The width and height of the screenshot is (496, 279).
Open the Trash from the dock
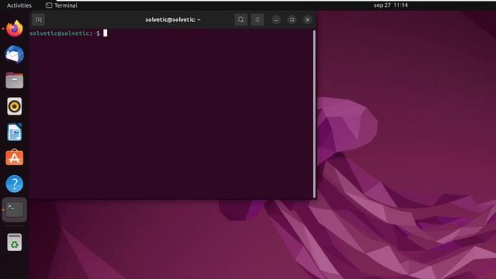pos(15,243)
